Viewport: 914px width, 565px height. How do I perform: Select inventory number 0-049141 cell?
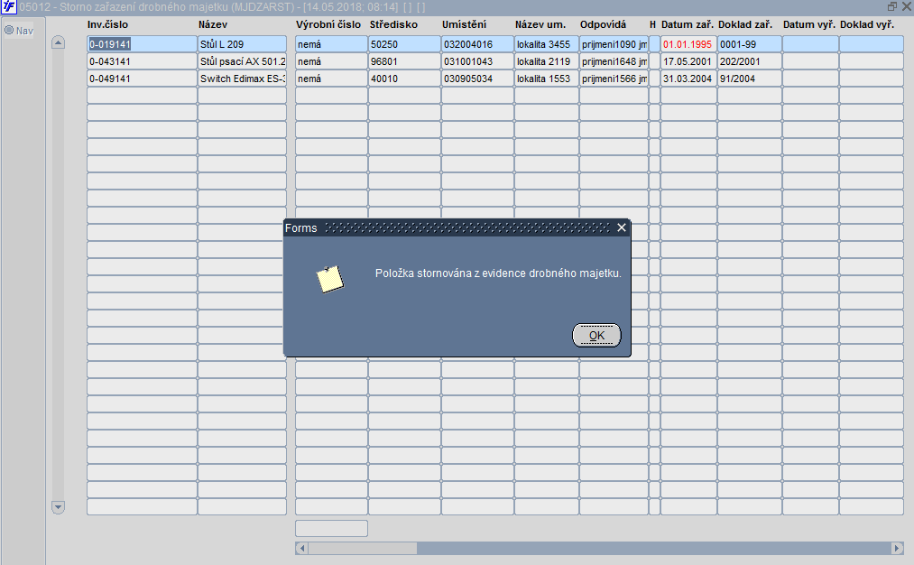coord(143,79)
